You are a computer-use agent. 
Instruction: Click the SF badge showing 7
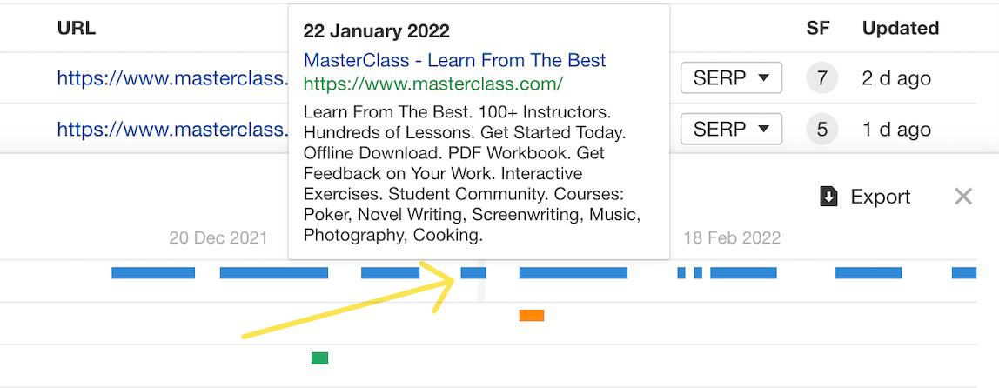point(821,78)
